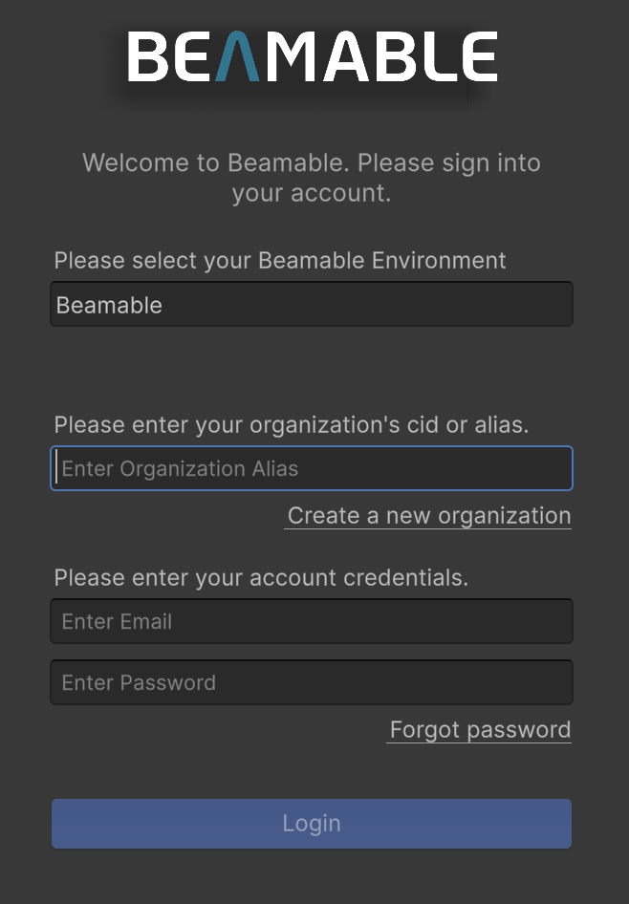
Task: Follow the Forgot password link
Action: coord(480,730)
